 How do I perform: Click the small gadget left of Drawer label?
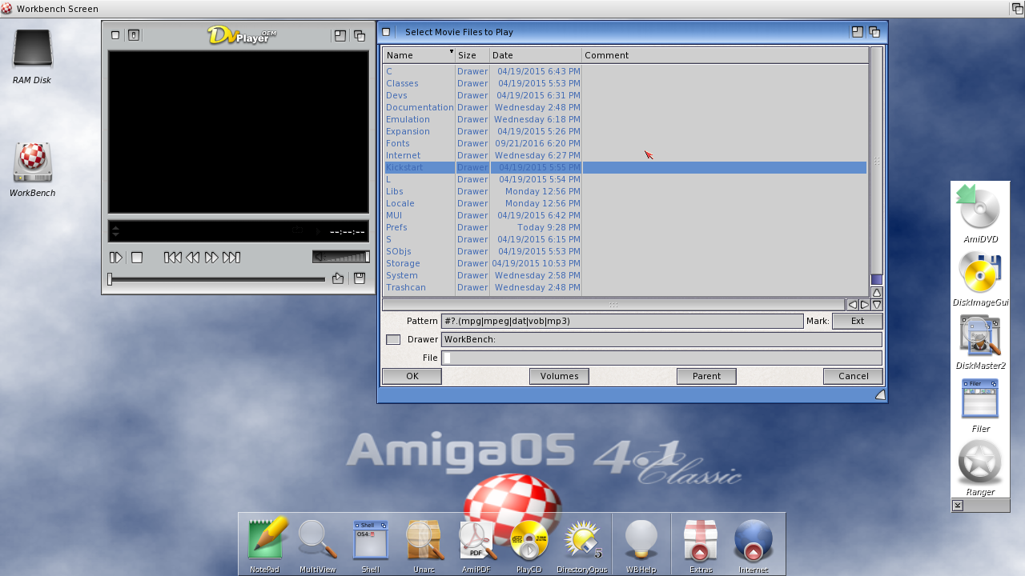pos(393,339)
